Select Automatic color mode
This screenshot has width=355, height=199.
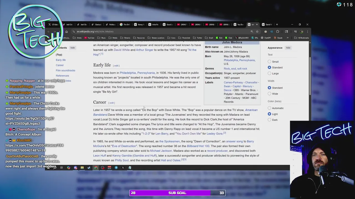[x=269, y=108]
